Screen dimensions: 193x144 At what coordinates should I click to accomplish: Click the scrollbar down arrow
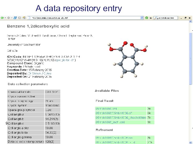point(190,142)
